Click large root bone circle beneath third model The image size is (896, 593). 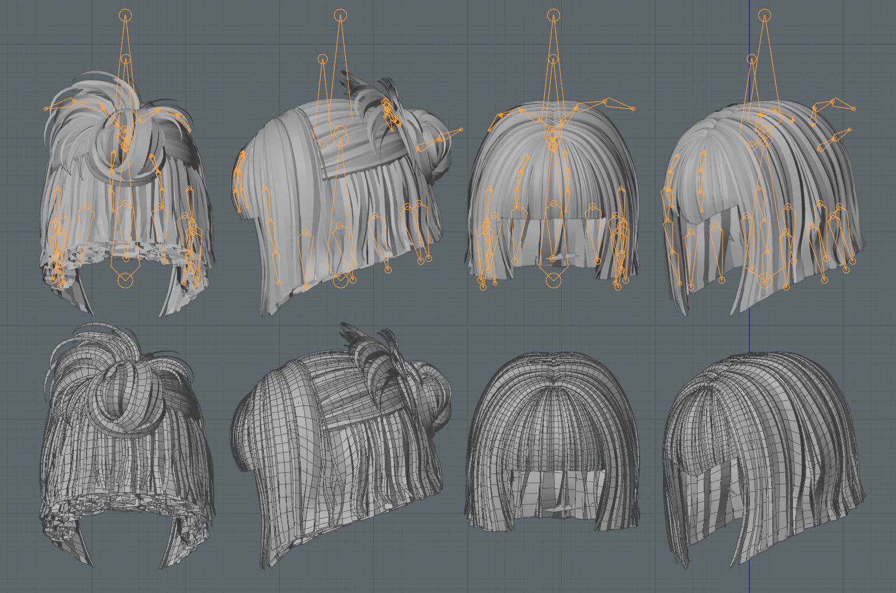click(553, 280)
